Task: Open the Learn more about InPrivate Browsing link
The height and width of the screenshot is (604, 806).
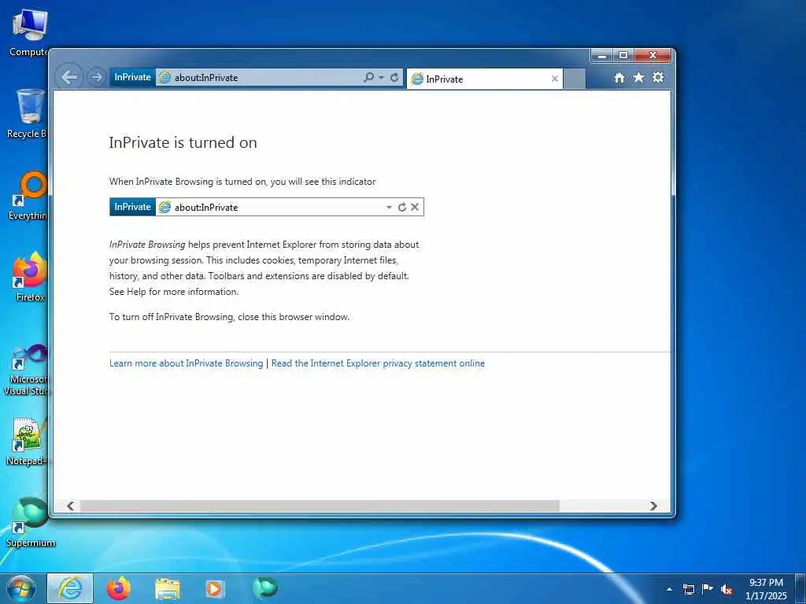Action: click(x=186, y=363)
